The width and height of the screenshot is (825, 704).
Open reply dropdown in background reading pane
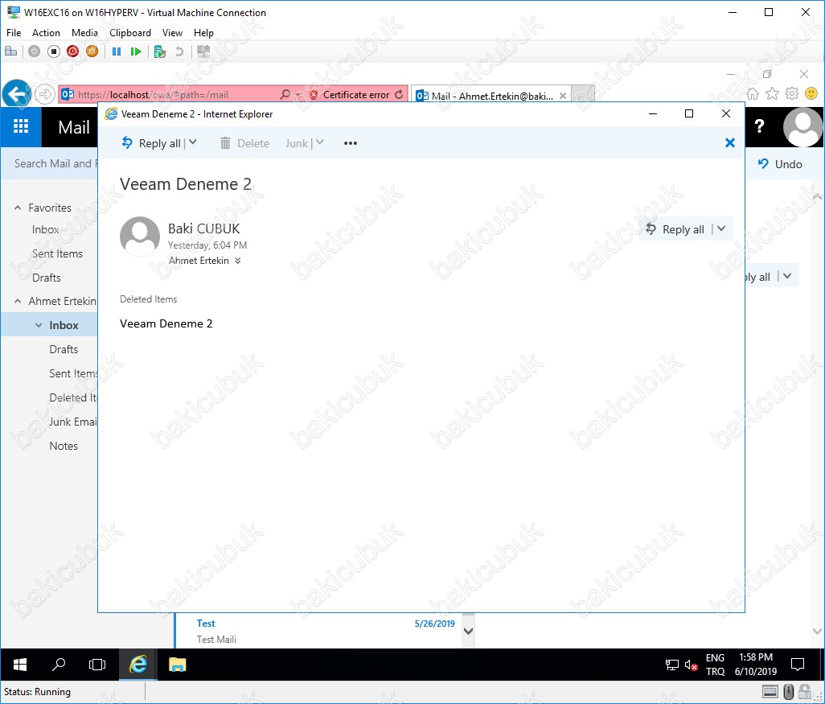point(787,277)
